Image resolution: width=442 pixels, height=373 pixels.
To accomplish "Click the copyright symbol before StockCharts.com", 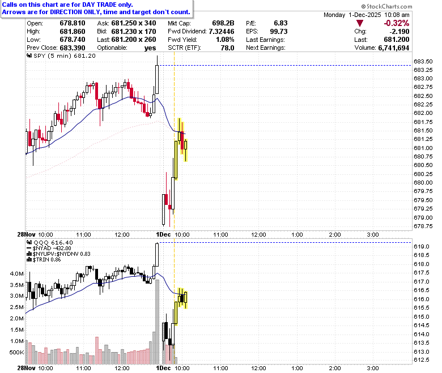I will [363, 6].
